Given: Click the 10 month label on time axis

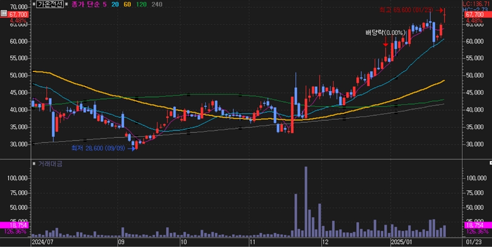Looking at the screenshot, I should 183,242.
